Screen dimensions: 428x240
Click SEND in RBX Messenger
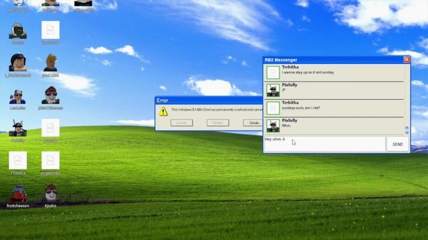tap(398, 144)
